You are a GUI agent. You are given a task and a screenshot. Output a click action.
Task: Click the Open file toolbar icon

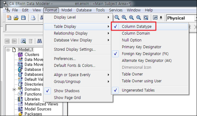tap(16, 18)
